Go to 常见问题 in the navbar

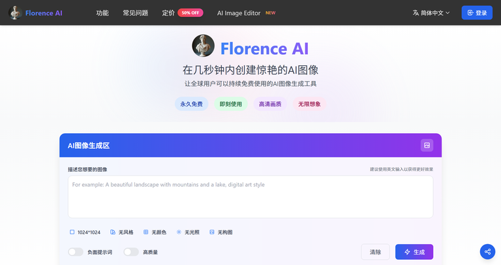(x=135, y=12)
